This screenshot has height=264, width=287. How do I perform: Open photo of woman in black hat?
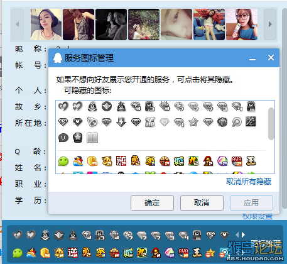(x=46, y=25)
